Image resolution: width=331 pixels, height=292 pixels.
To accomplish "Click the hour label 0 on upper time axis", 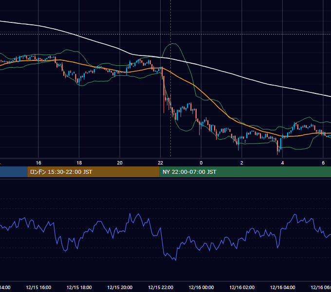I will pos(201,163).
